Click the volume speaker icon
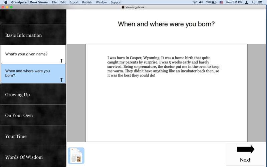This screenshot has height=167, width=267. [x=201, y=2]
